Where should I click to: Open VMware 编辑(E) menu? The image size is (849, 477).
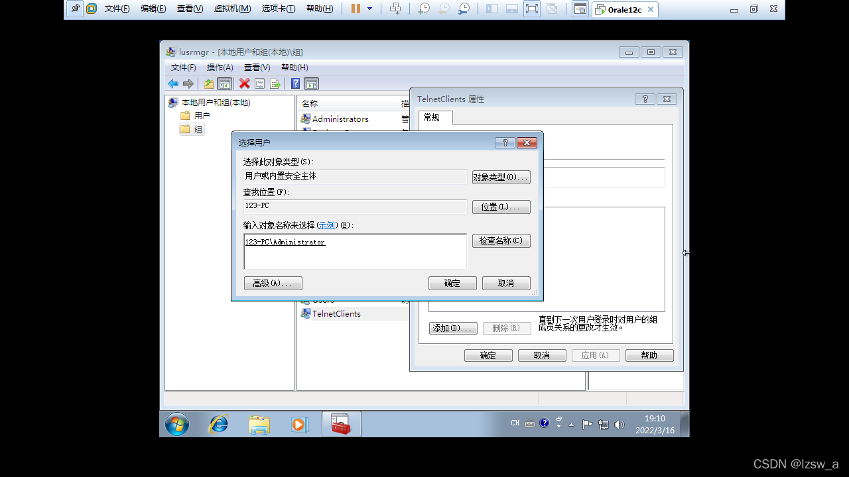tap(153, 9)
